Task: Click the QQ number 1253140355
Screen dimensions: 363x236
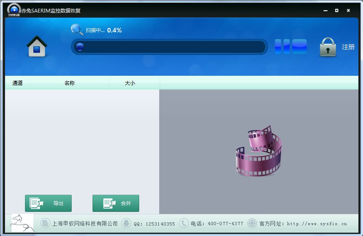Action: (x=160, y=224)
